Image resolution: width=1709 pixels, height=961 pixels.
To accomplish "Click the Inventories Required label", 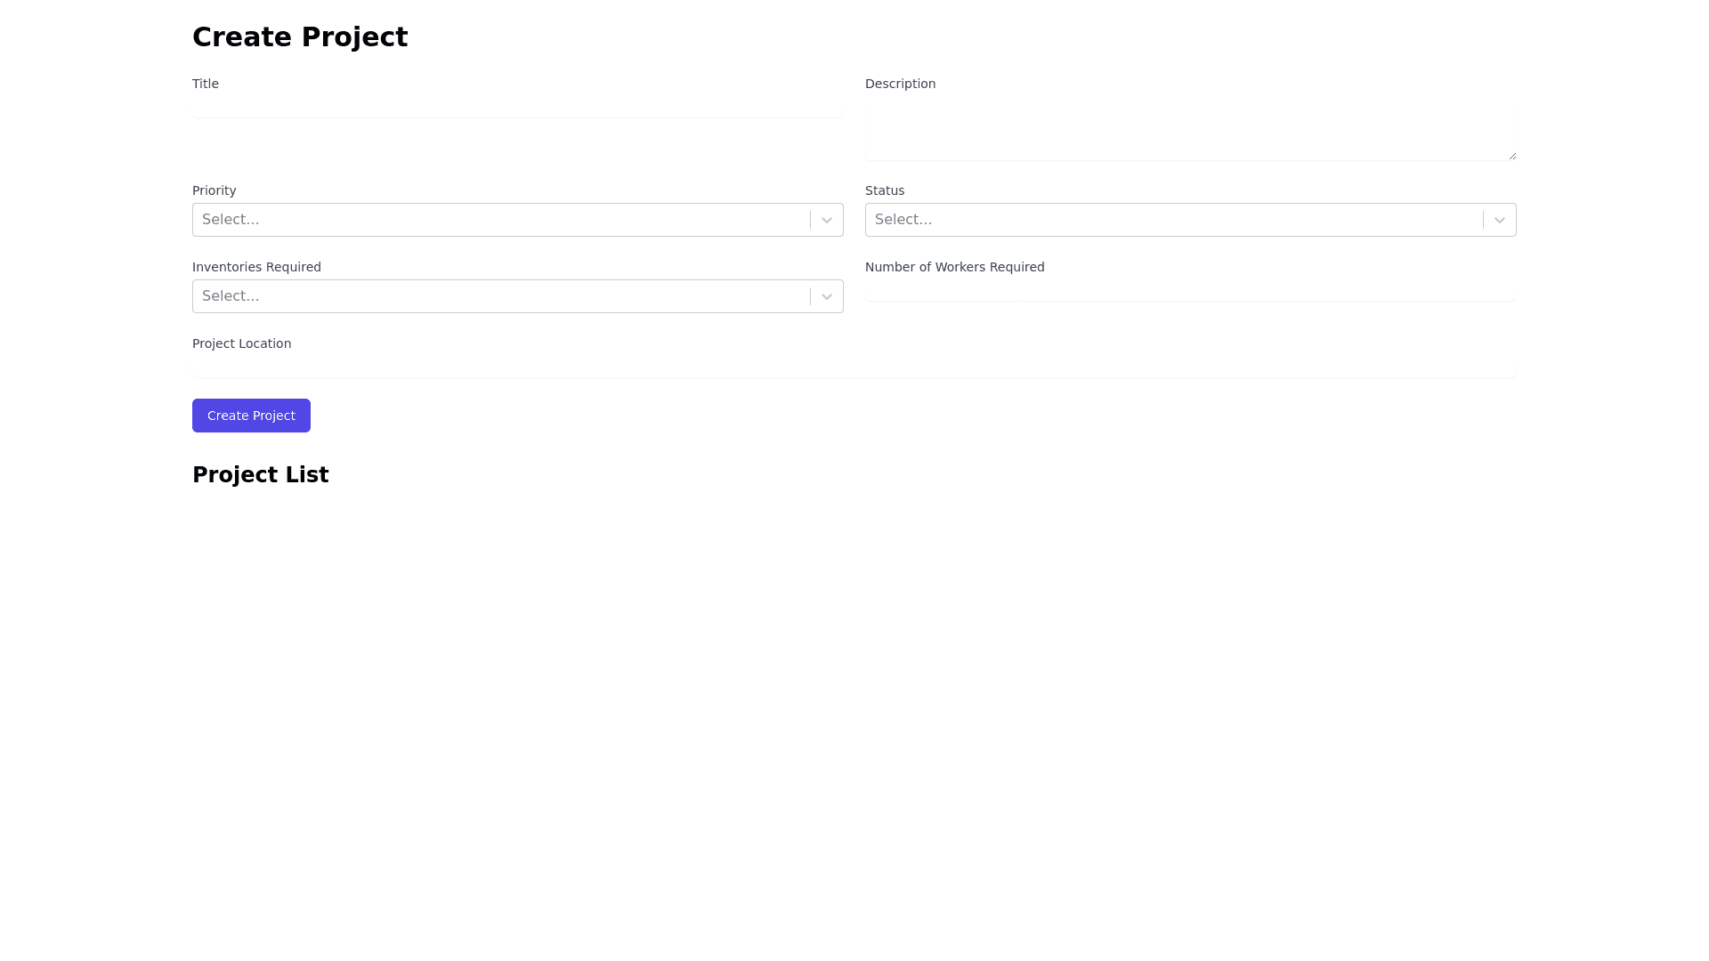I will (x=256, y=267).
